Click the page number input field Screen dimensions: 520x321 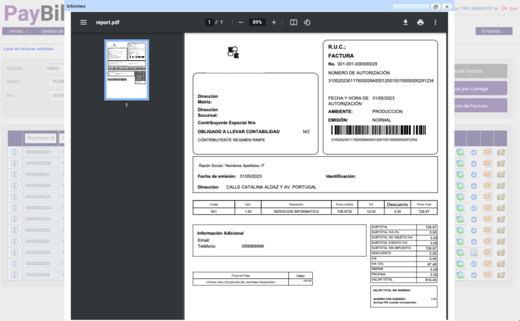coord(210,22)
